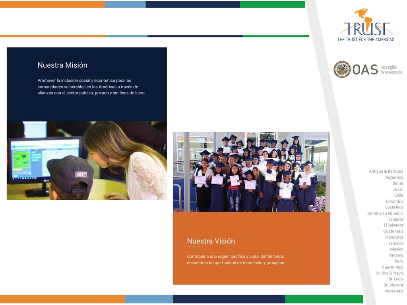The image size is (407, 305).
Task: Click 'Argentina' in country list
Action: [x=394, y=178]
